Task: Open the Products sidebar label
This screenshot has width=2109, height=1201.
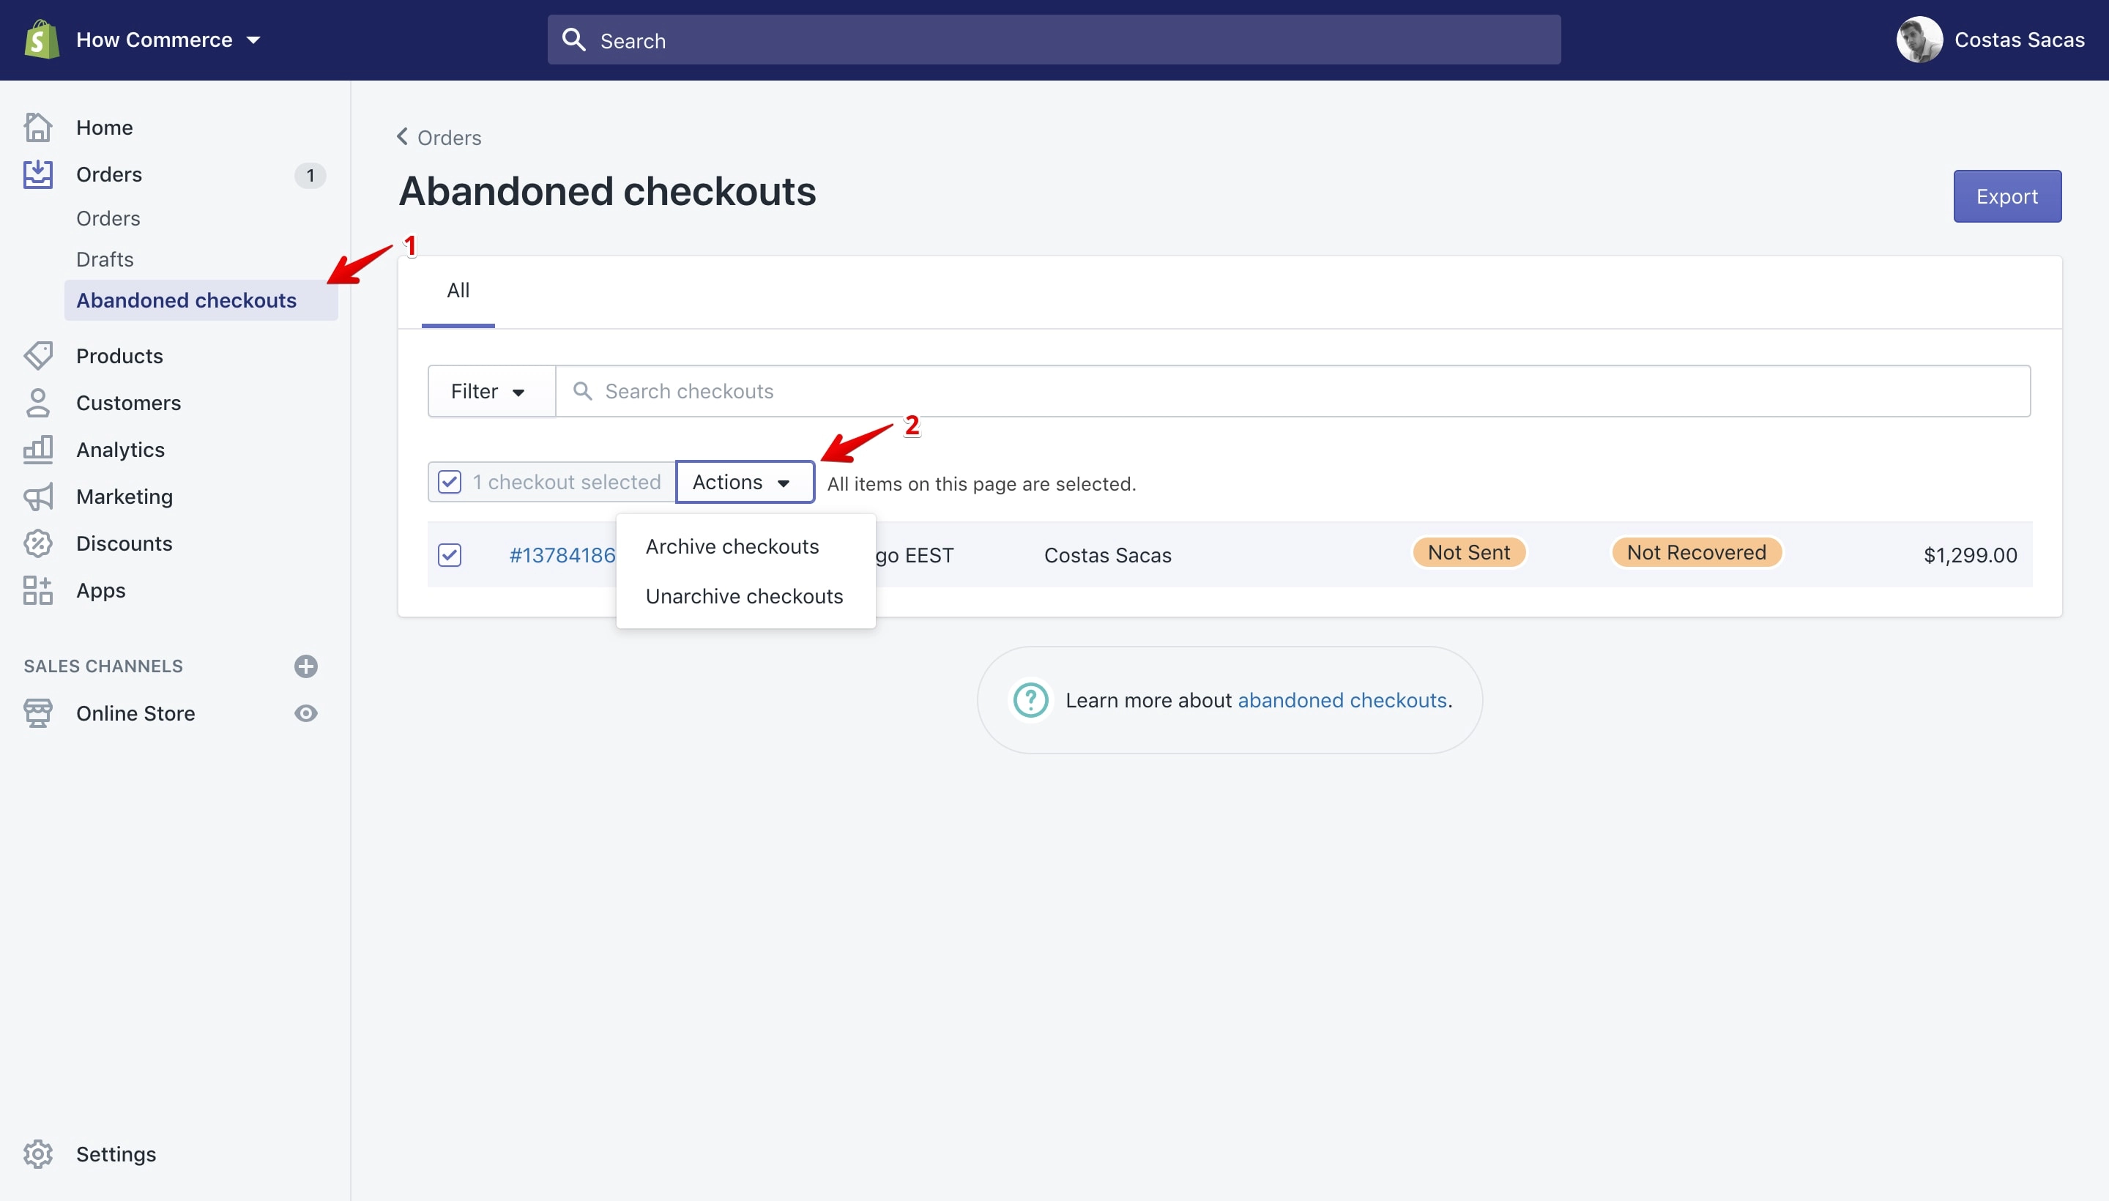Action: [119, 355]
